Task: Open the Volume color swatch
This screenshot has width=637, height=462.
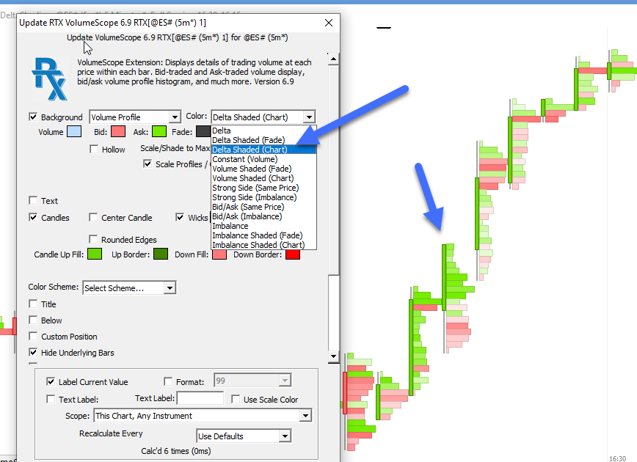Action: coord(74,131)
